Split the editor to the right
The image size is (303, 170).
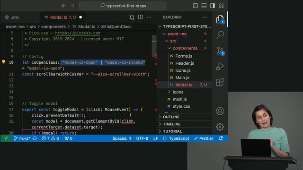[141, 17]
